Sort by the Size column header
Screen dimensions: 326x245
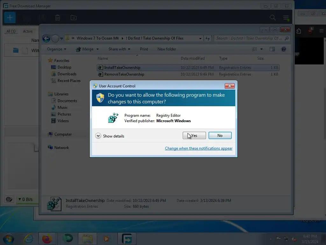coord(260,58)
